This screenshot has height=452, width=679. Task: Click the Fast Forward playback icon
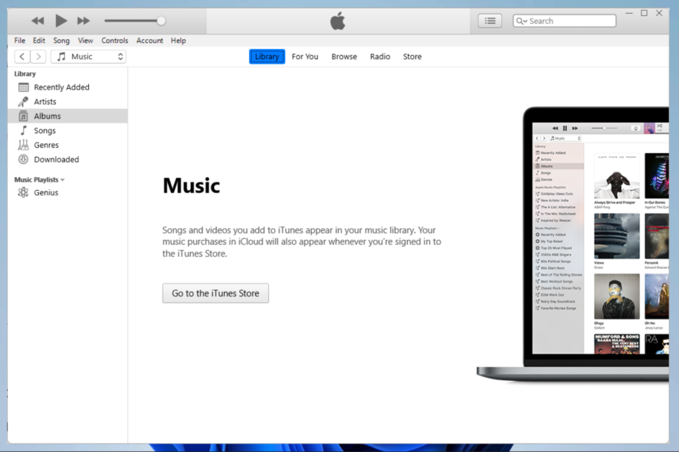click(x=83, y=21)
